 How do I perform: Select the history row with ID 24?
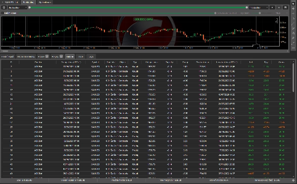pos(147,118)
